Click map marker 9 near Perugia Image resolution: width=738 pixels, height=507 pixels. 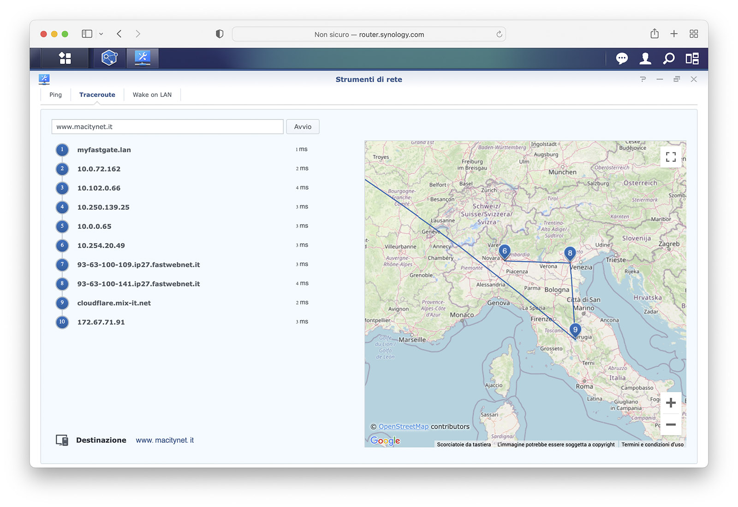click(575, 330)
